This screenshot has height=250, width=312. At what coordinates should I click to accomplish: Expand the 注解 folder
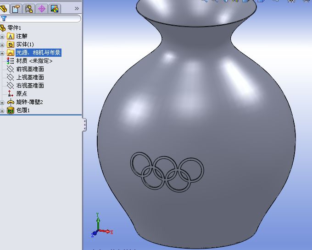2,37
